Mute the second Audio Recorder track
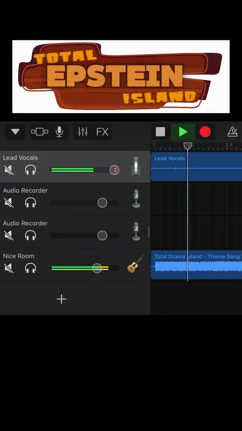Image resolution: width=242 pixels, height=431 pixels. [x=9, y=235]
